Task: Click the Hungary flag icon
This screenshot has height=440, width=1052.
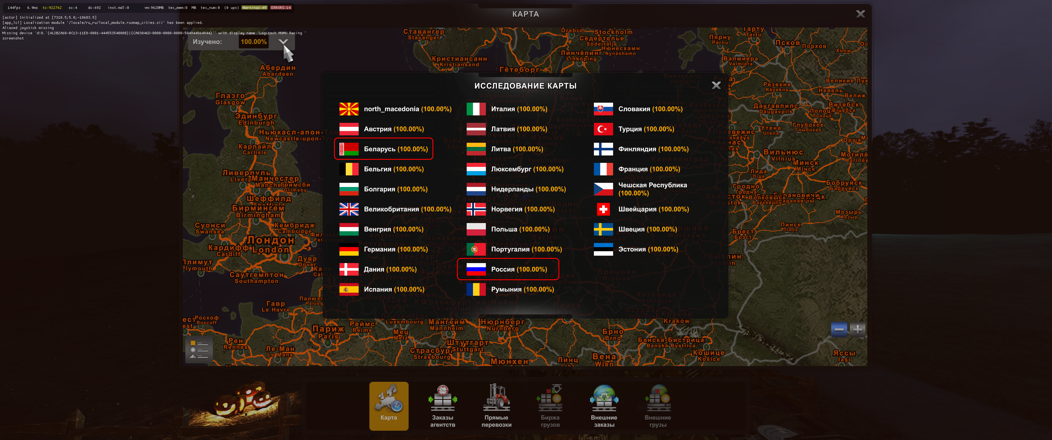Action: click(349, 229)
